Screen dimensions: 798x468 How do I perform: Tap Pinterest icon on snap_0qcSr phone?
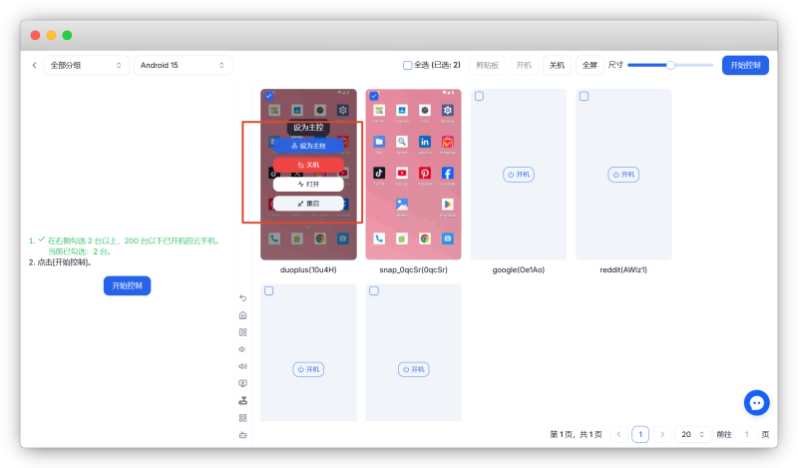click(x=425, y=174)
